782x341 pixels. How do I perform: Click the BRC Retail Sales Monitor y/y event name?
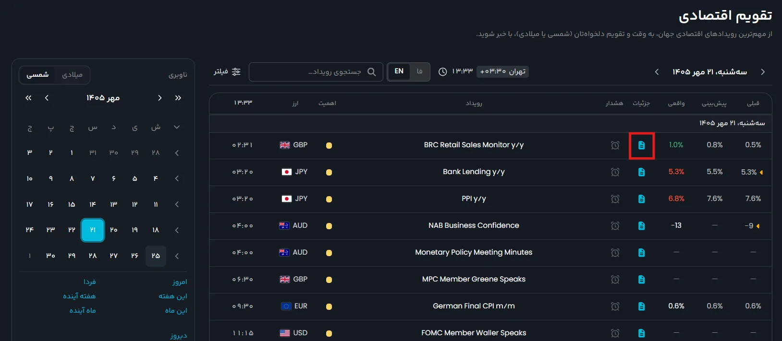[474, 145]
